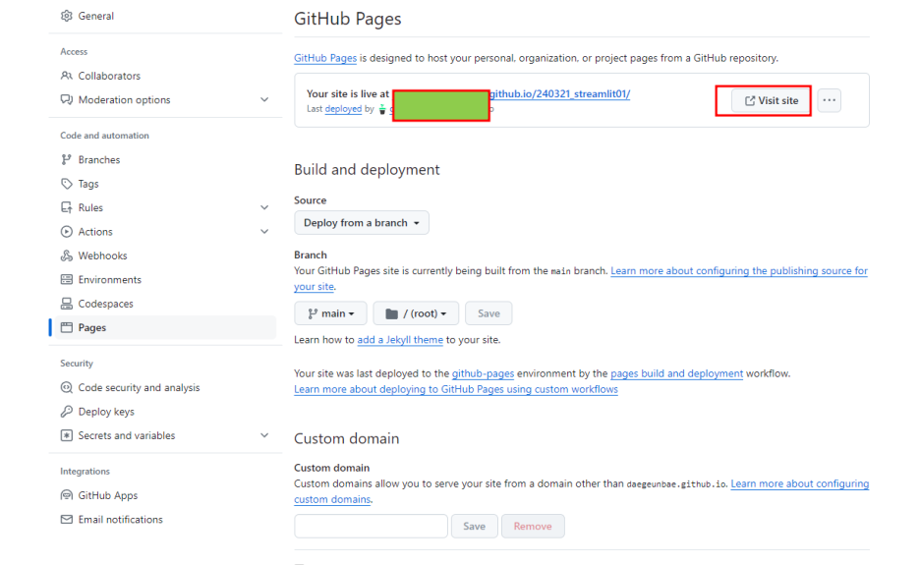Open Tags settings page
Viewport: 920px width, 565px height.
[88, 184]
